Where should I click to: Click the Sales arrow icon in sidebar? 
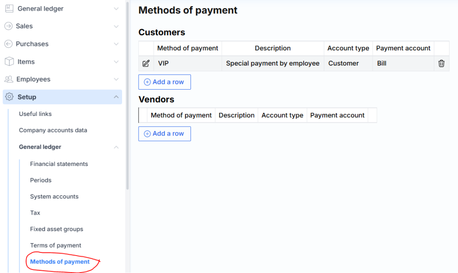(8, 26)
